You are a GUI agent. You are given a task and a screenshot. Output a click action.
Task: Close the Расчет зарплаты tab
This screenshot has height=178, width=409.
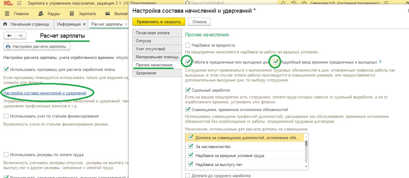tap(126, 24)
